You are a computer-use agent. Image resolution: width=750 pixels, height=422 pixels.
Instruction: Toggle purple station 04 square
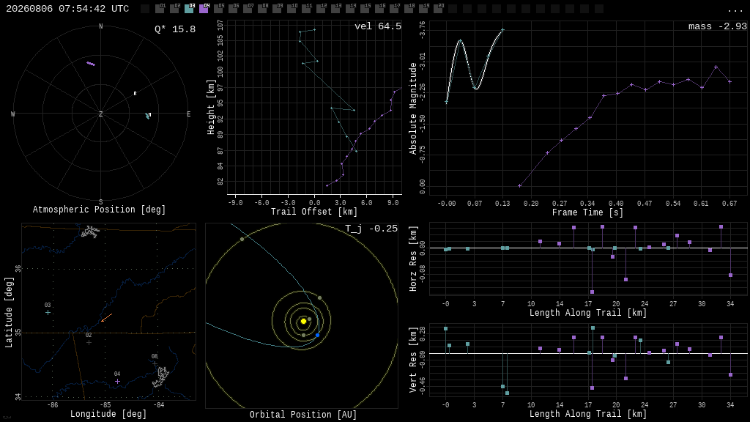point(204,9)
